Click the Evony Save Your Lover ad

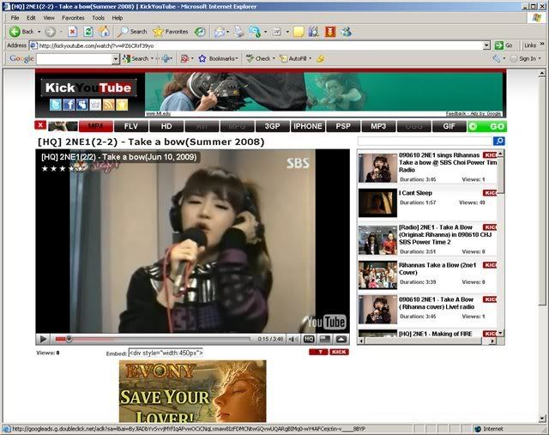tap(192, 391)
